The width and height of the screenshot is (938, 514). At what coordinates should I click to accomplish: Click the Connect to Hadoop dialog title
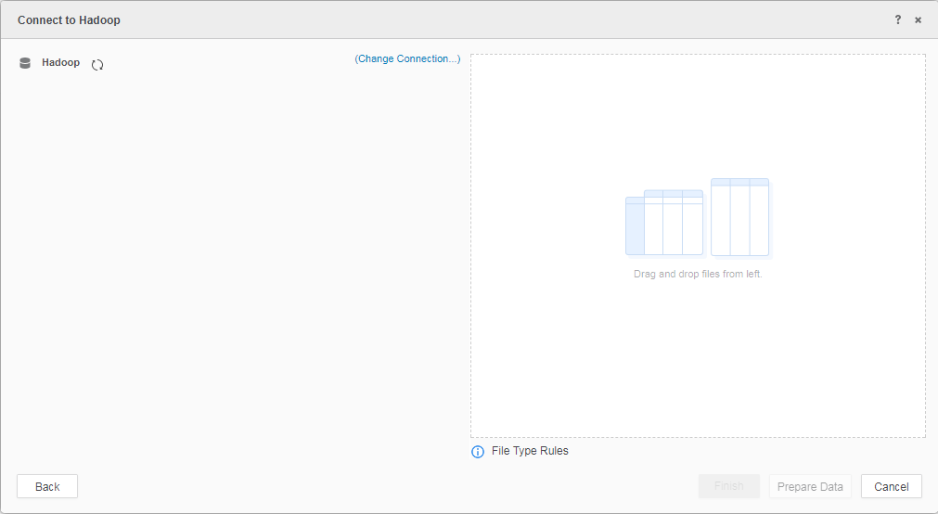69,19
